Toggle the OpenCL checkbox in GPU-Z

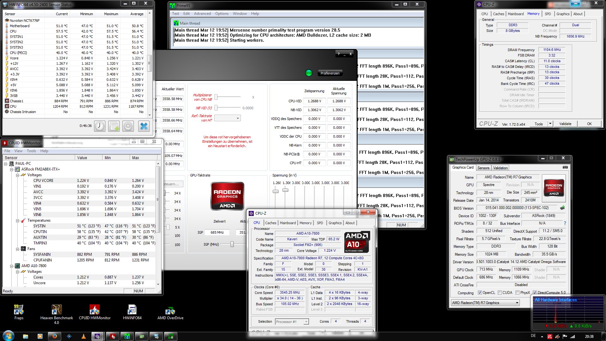[x=480, y=293]
